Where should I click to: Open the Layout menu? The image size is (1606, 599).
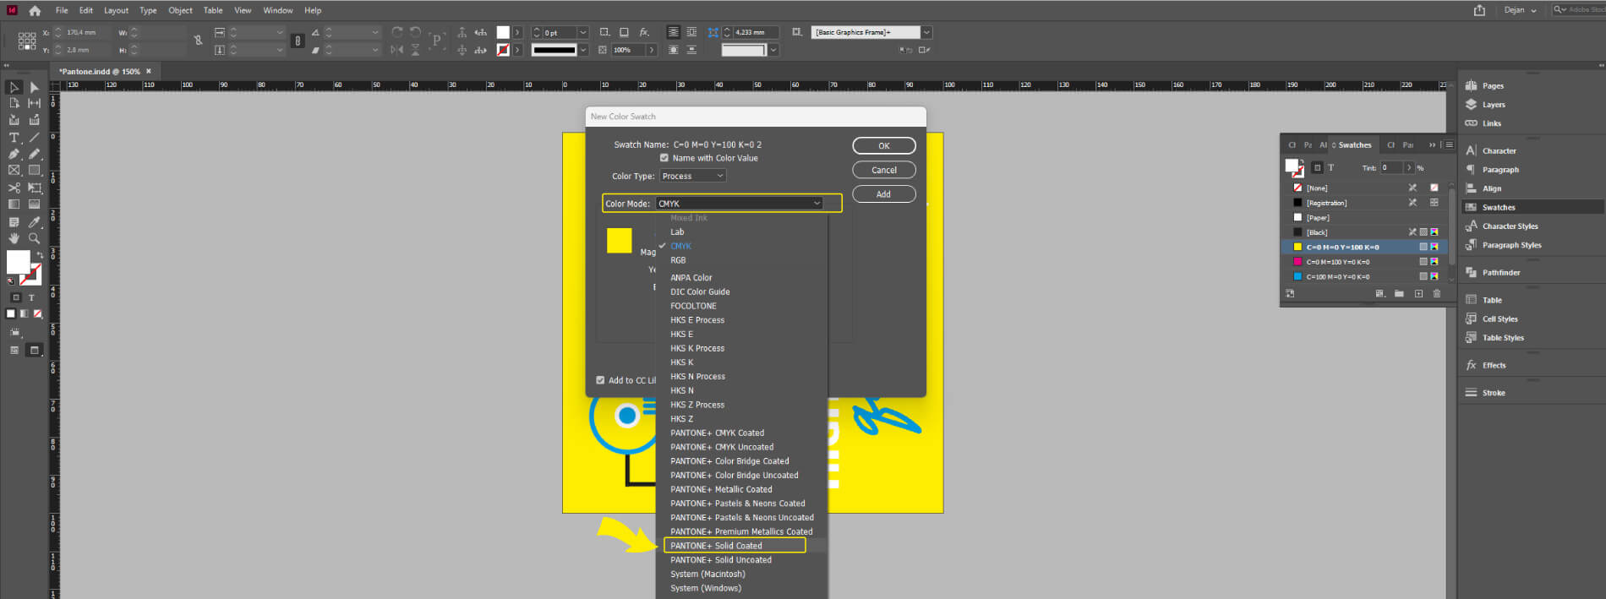tap(116, 10)
